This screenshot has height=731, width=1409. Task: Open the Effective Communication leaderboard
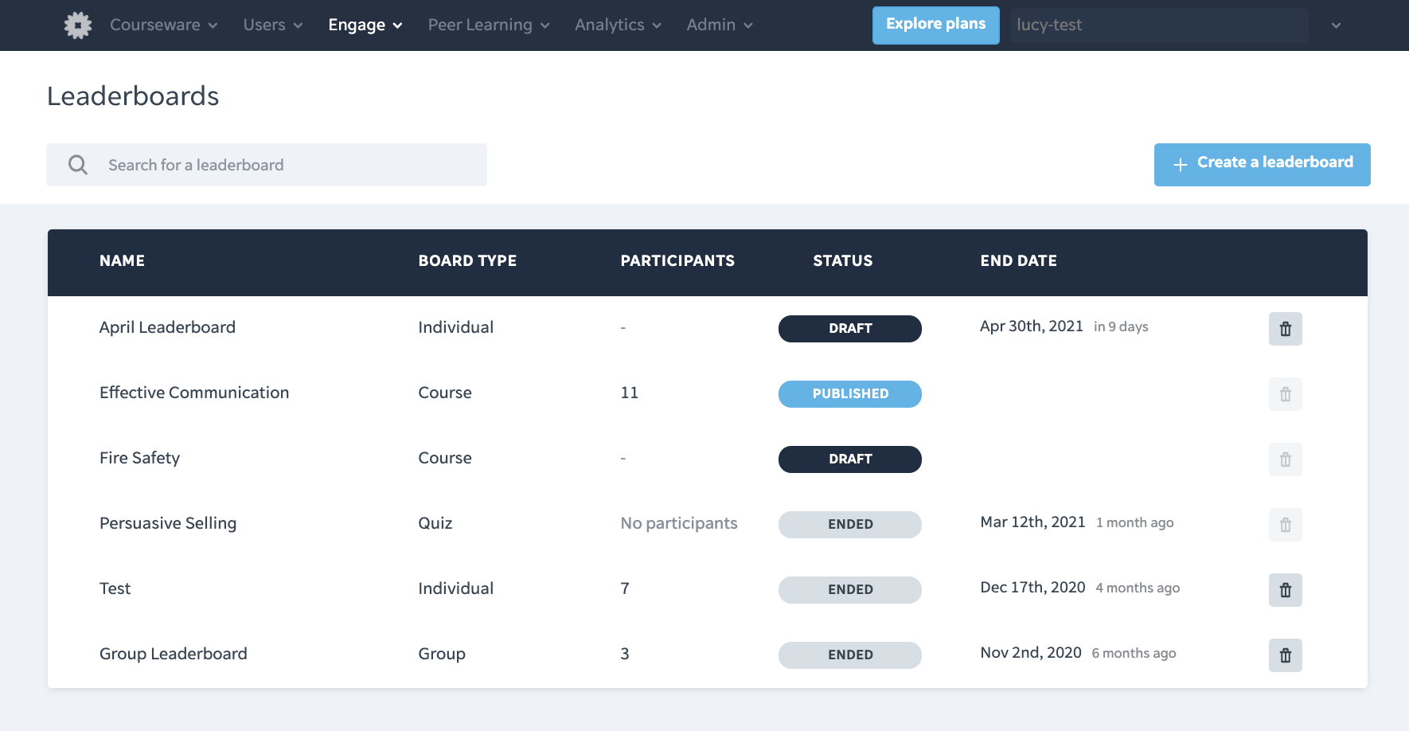[194, 393]
